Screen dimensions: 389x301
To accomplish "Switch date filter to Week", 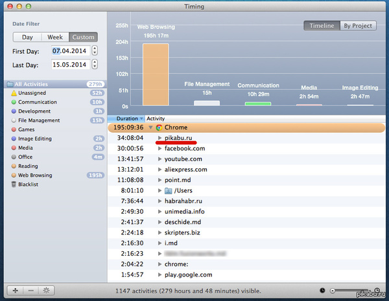I will coord(55,38).
